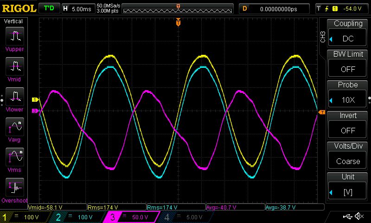The height and width of the screenshot is (223, 371).
Task: Select the Vlower measurement icon
Action: click(x=15, y=97)
